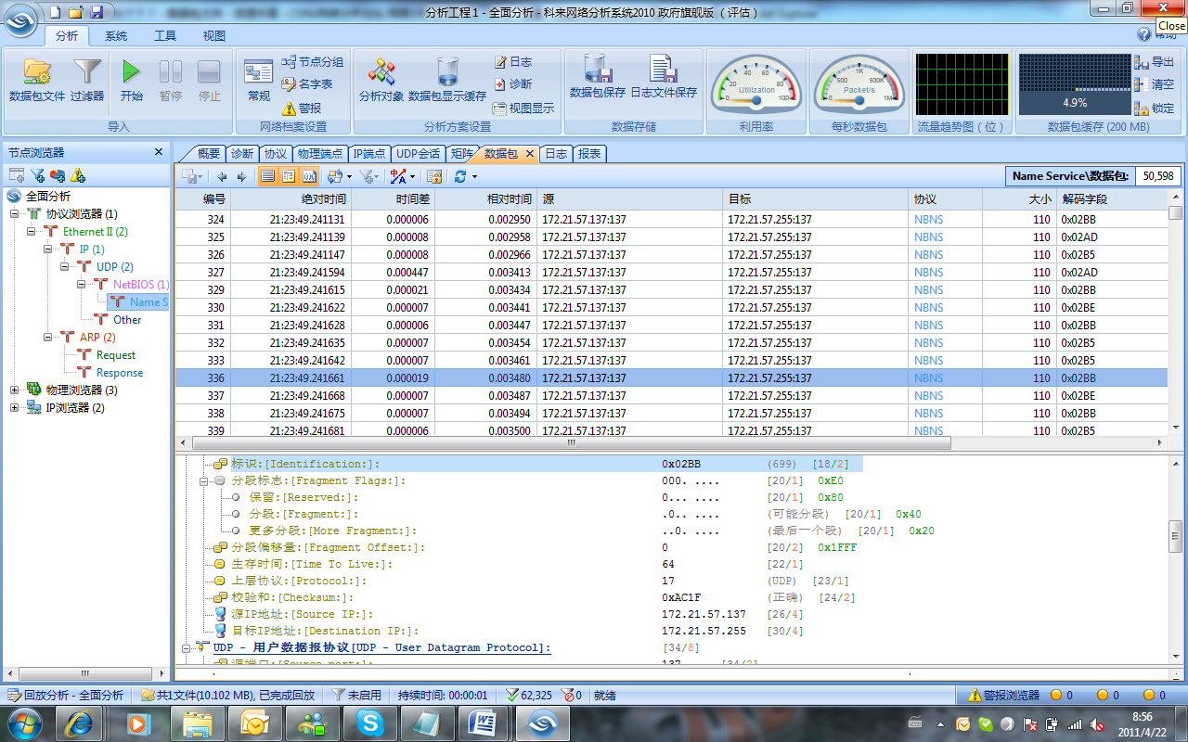The width and height of the screenshot is (1188, 742).
Task: Expand the 物理浏览器 tree node
Action: [x=15, y=390]
